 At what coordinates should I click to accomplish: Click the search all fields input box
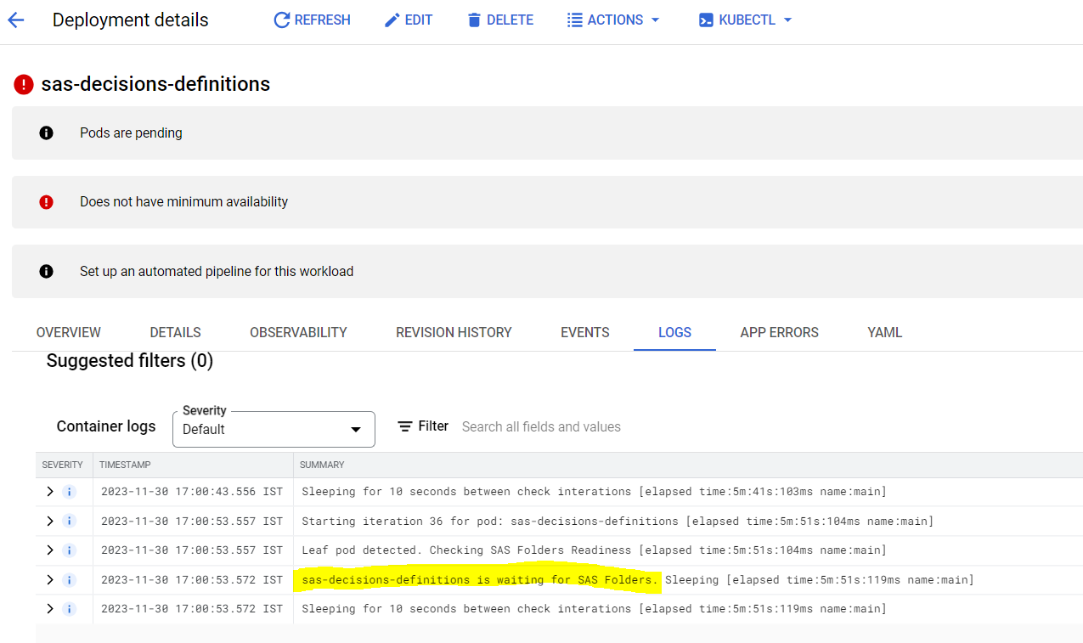(x=541, y=426)
